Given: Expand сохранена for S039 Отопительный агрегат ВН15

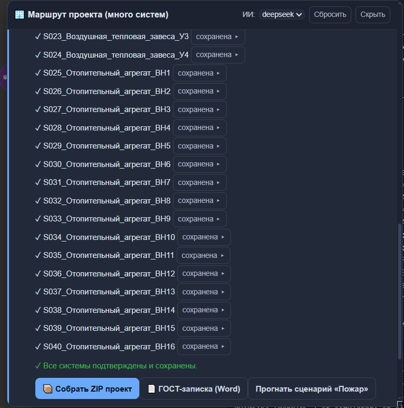Looking at the screenshot, I should [x=204, y=328].
